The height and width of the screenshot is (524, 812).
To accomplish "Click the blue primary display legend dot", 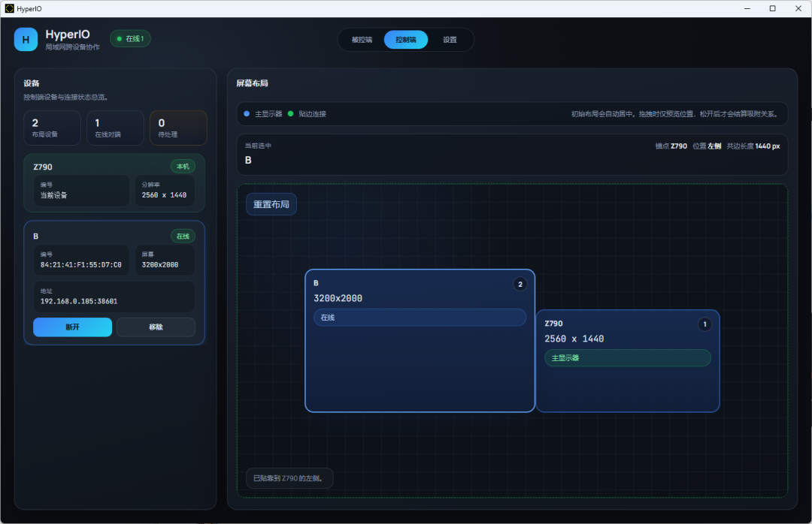I will point(247,114).
